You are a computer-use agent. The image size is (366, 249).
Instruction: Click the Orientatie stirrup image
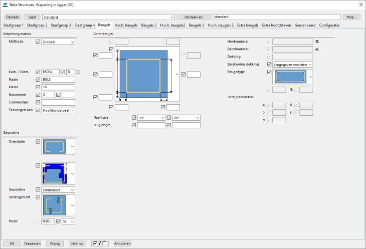(x=55, y=147)
